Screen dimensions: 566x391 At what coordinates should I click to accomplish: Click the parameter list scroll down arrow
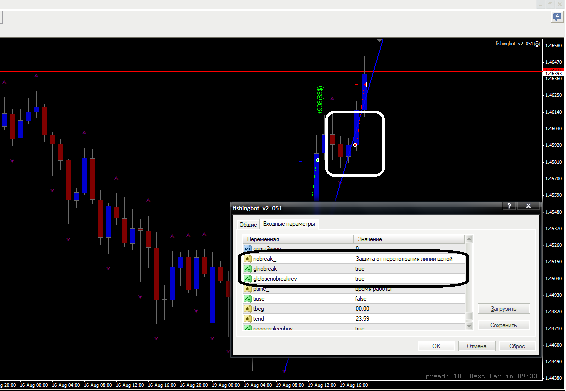pyautogui.click(x=469, y=326)
